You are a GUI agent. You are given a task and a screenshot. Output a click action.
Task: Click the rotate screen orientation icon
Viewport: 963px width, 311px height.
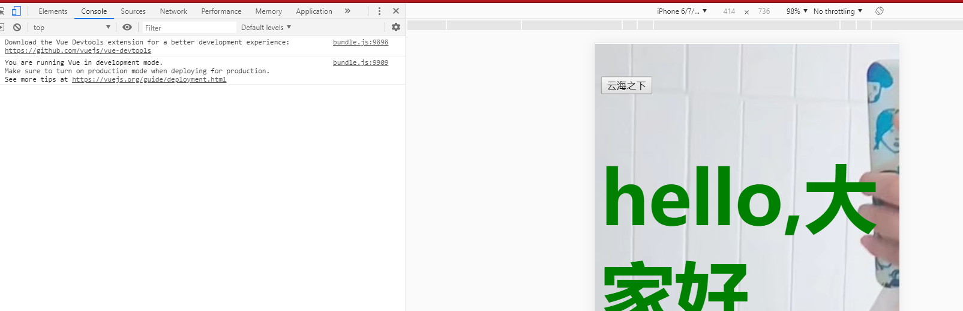click(880, 11)
